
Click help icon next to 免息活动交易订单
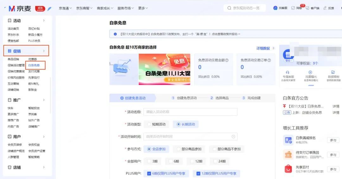click(269, 60)
